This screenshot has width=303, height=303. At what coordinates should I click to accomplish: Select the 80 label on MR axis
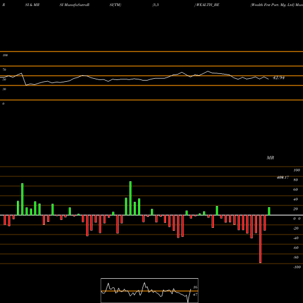click(x=296, y=180)
